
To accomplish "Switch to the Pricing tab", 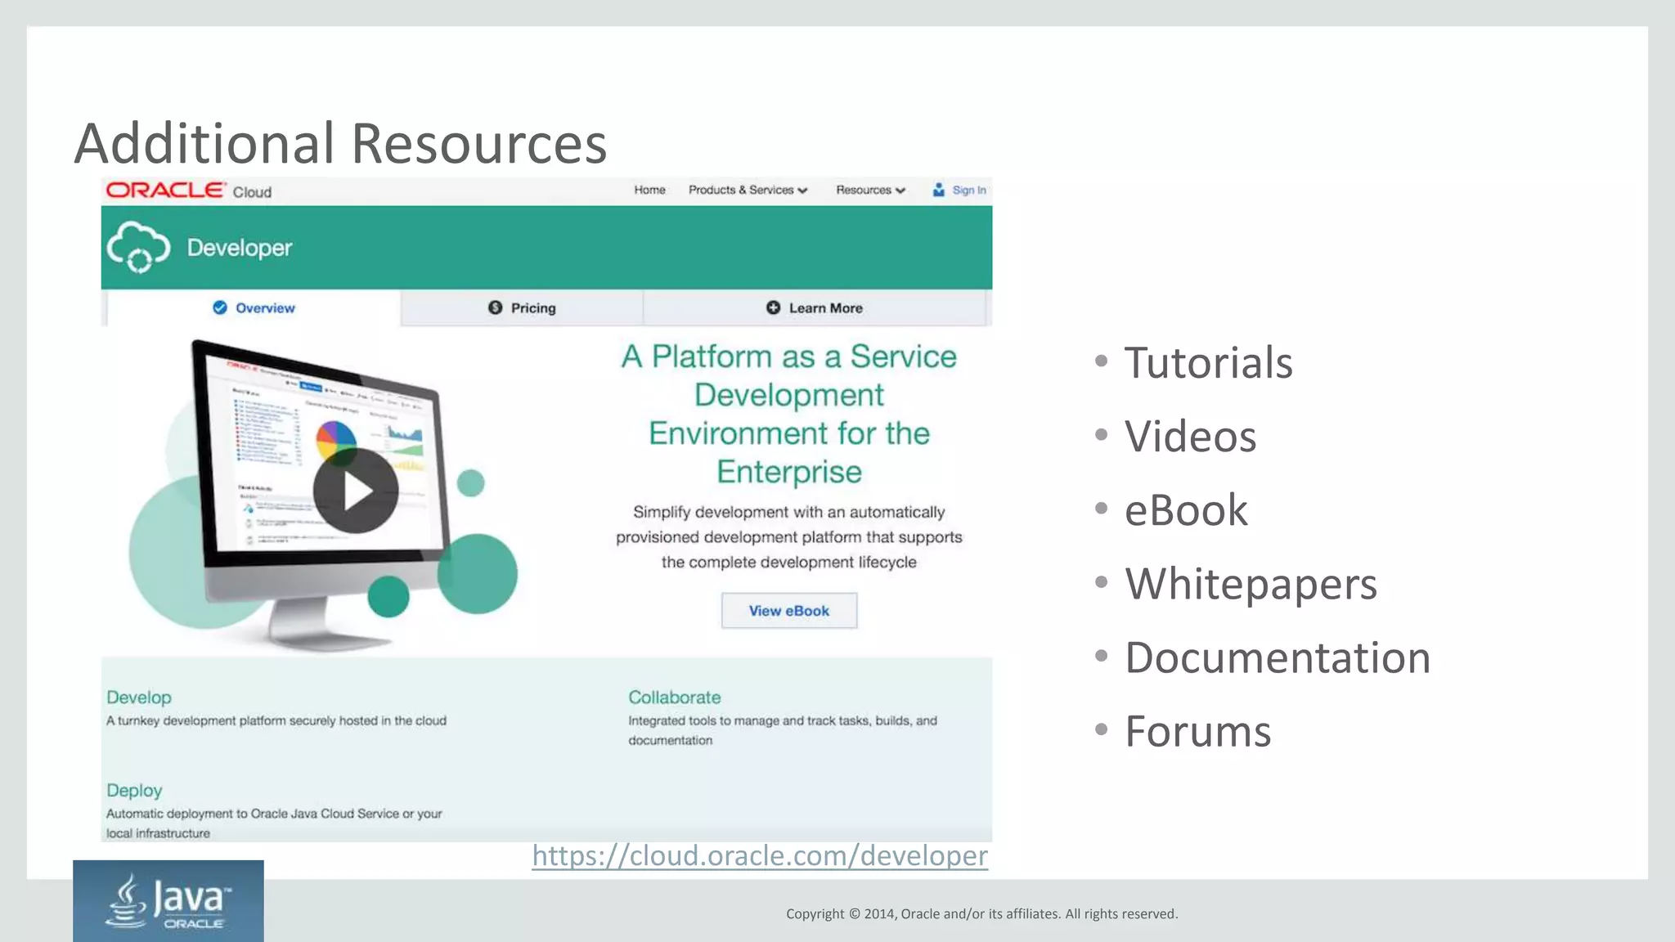I will coord(522,308).
